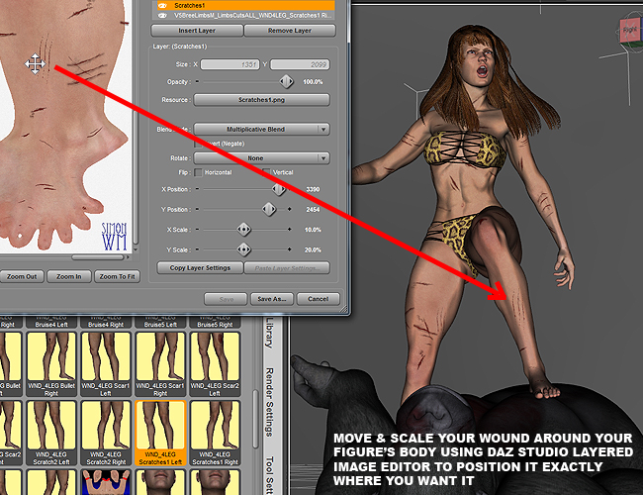Image resolution: width=643 pixels, height=495 pixels.
Task: Click the Bruise4 Right label
Action: coord(106,325)
